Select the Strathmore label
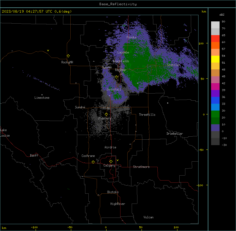Screen dimensions: 236x231 pyautogui.click(x=141, y=167)
